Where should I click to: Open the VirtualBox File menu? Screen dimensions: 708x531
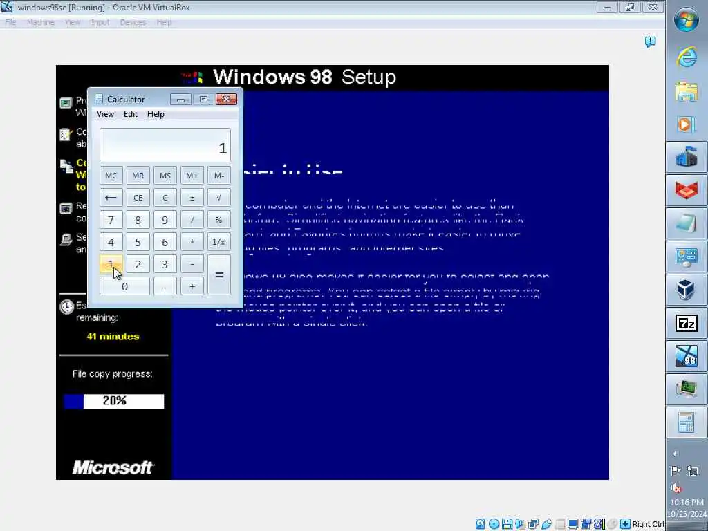(x=10, y=22)
